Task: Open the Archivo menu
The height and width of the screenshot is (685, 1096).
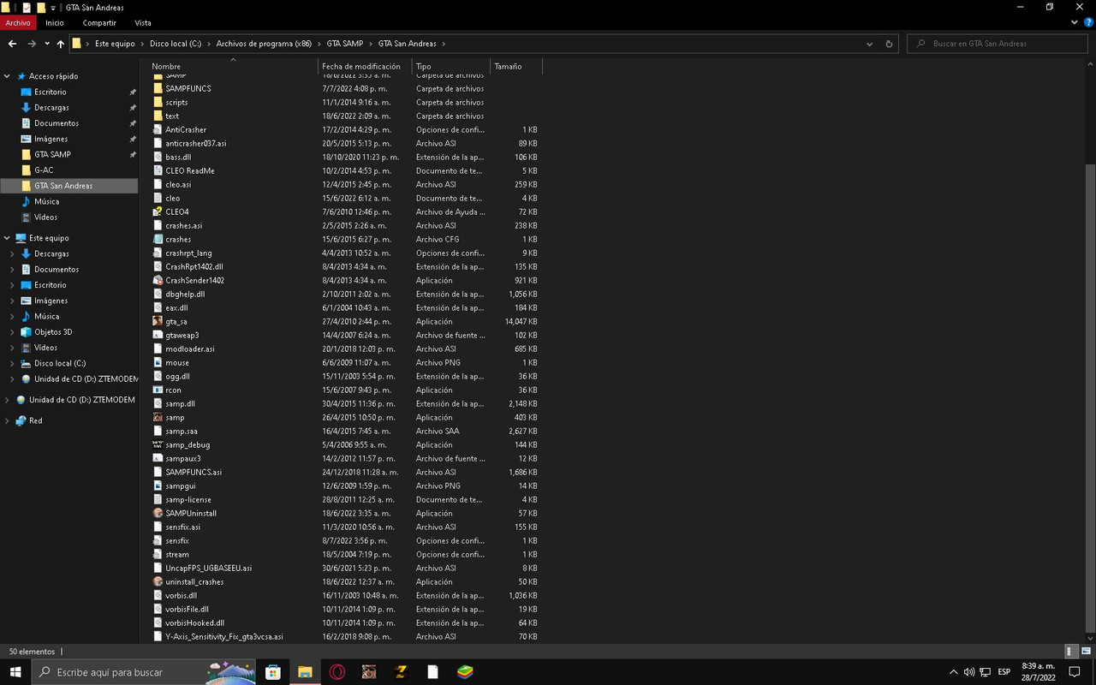Action: pos(18,23)
